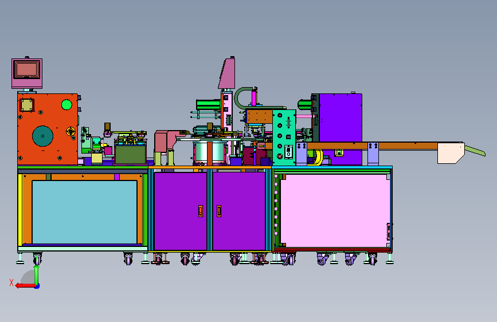This screenshot has width=497, height=322.
Task: Select the green cylinder beside the violet box
Action: tap(304, 105)
